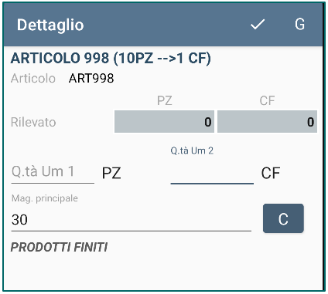Click the Dettaglio header title

pos(50,25)
